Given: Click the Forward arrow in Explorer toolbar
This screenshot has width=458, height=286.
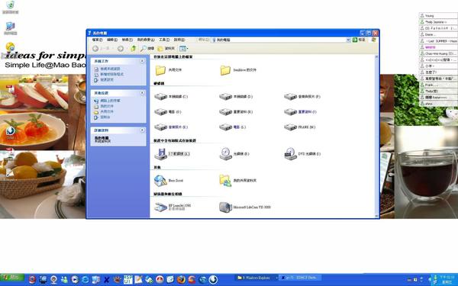Looking at the screenshot, I should [x=121, y=49].
